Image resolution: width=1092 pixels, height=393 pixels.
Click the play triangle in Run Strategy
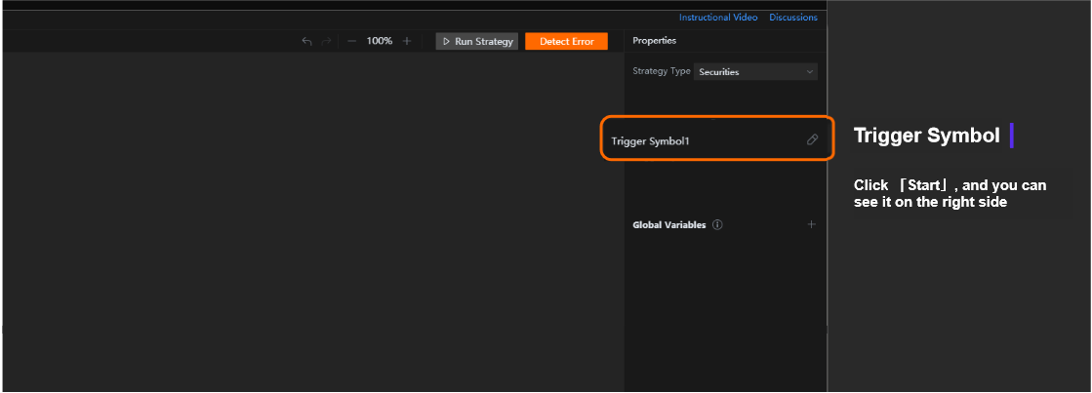pos(446,42)
